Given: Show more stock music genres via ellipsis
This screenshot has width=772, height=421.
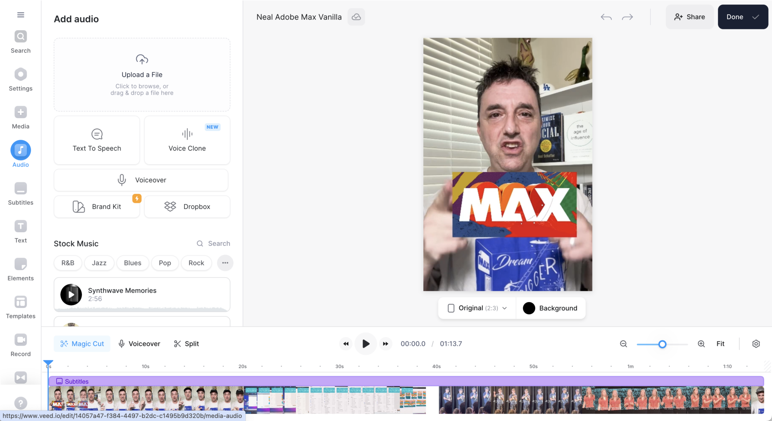Looking at the screenshot, I should pyautogui.click(x=225, y=263).
